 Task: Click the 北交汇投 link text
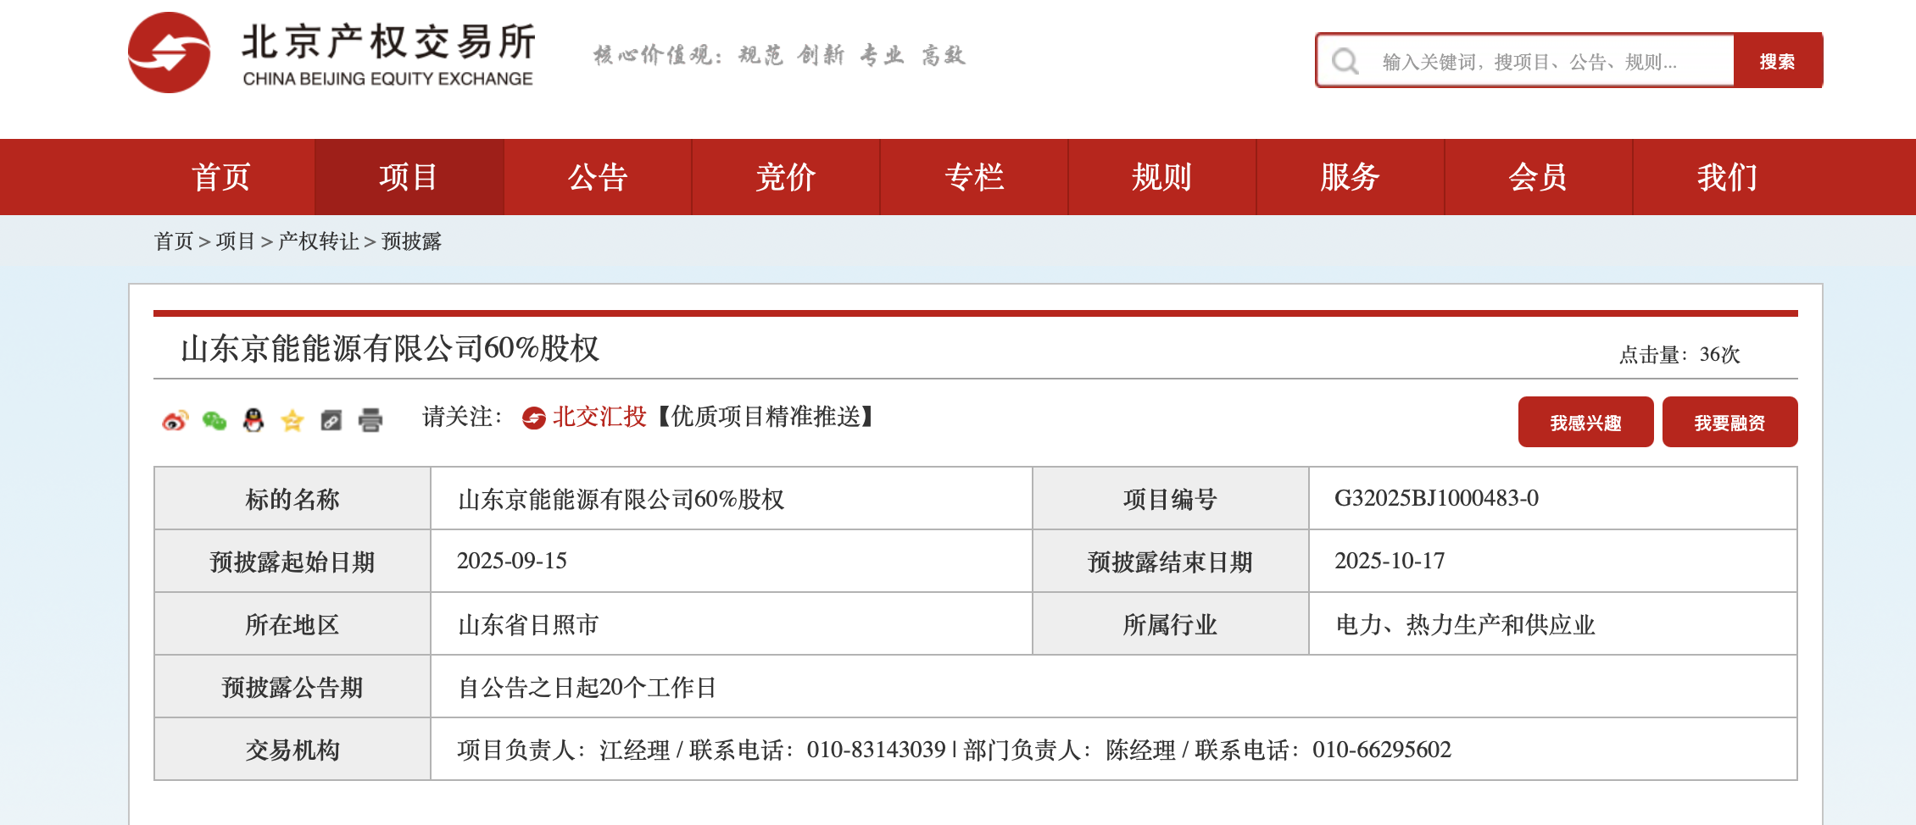(x=599, y=417)
